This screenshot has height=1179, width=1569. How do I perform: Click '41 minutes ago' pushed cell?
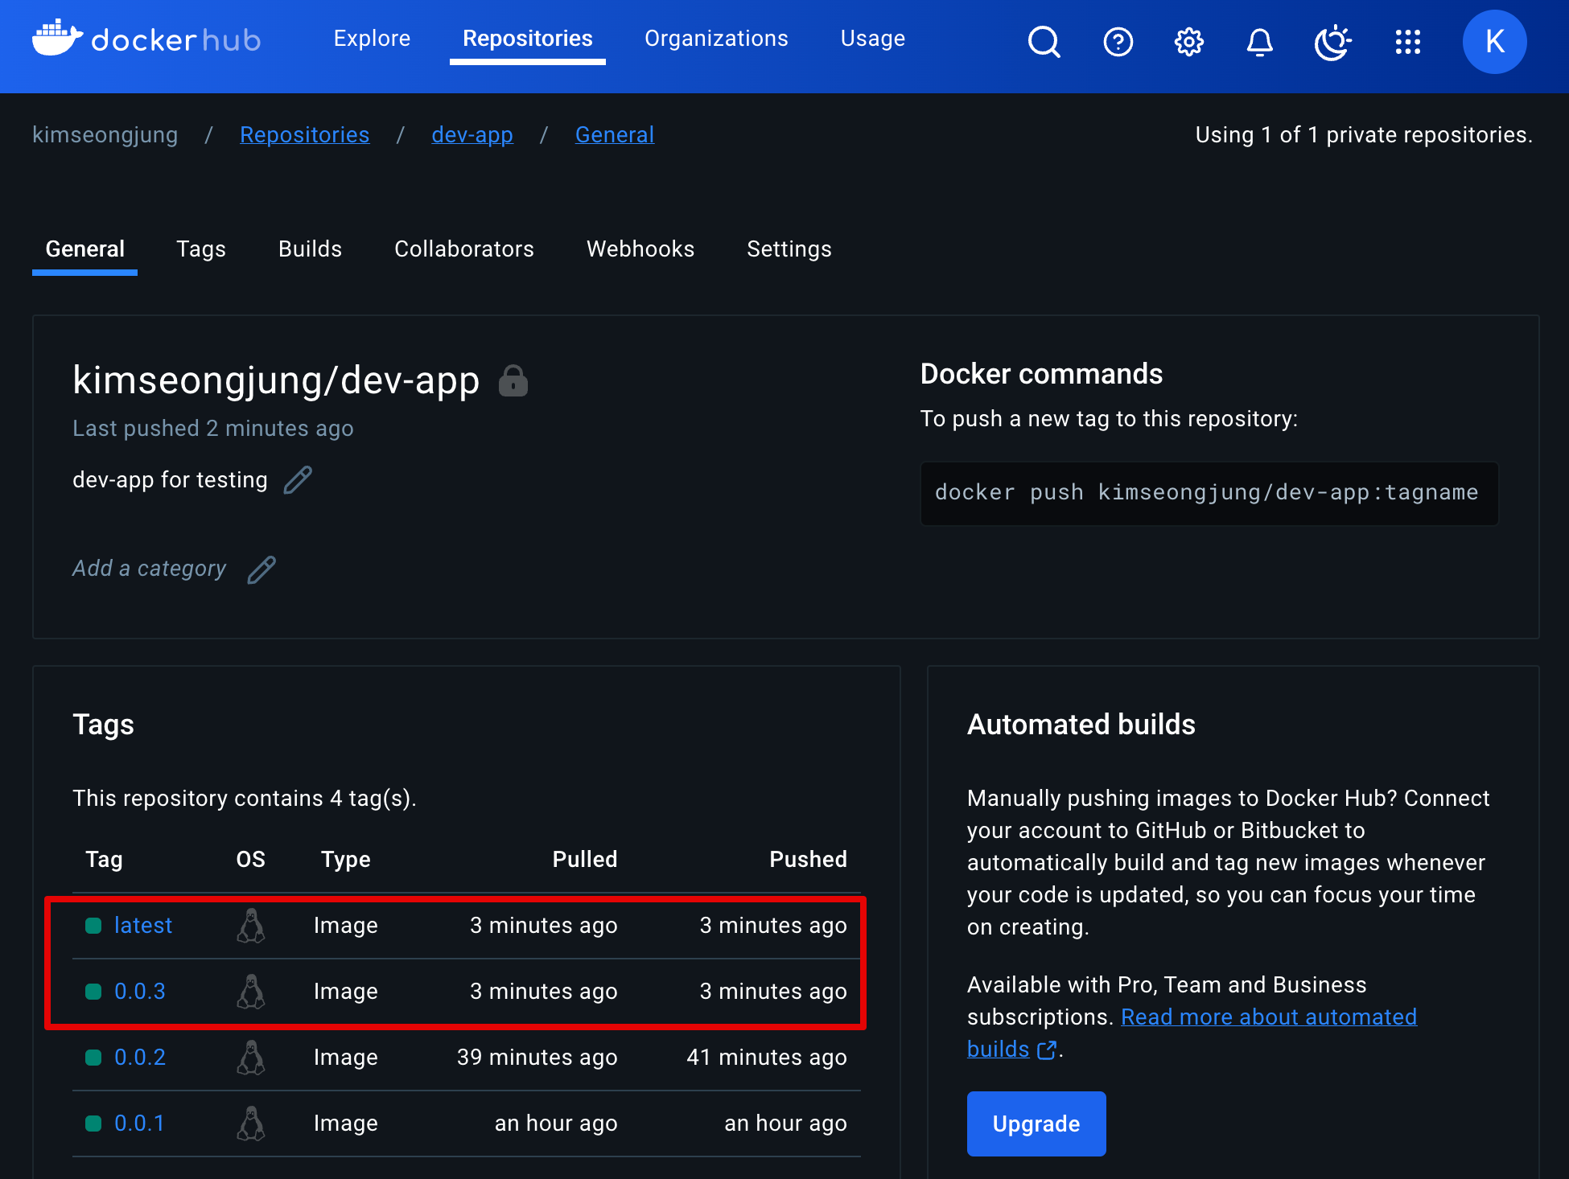pyautogui.click(x=767, y=1058)
